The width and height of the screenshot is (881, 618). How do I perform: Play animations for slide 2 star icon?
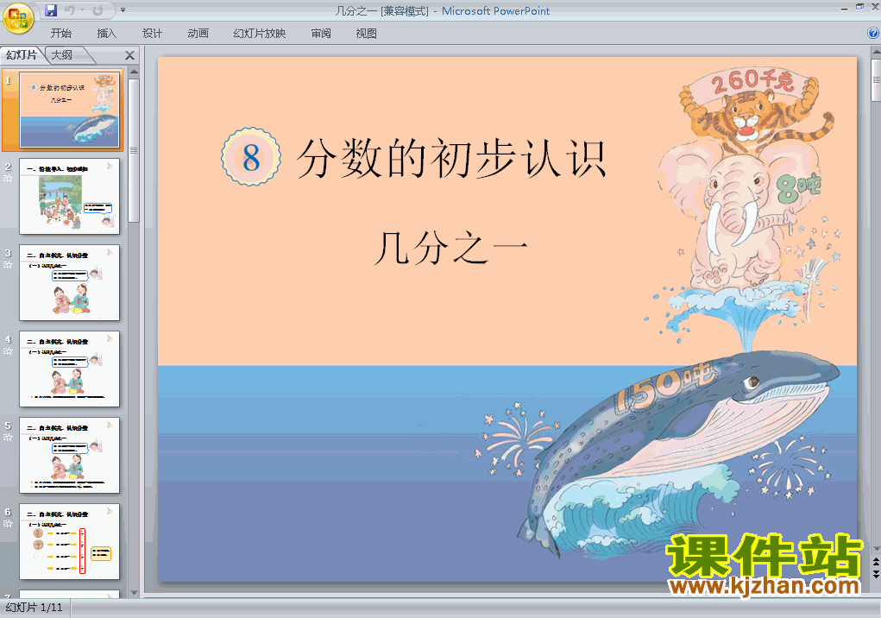(x=8, y=179)
